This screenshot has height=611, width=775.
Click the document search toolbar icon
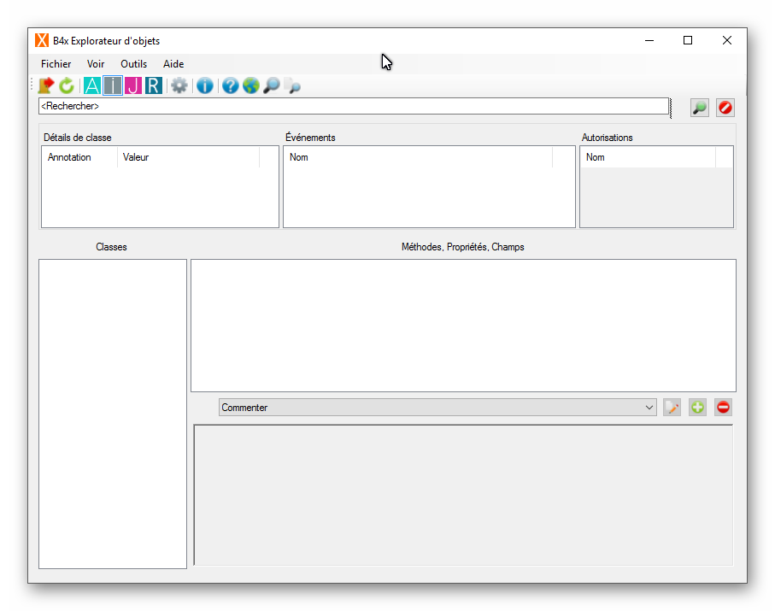pos(293,85)
